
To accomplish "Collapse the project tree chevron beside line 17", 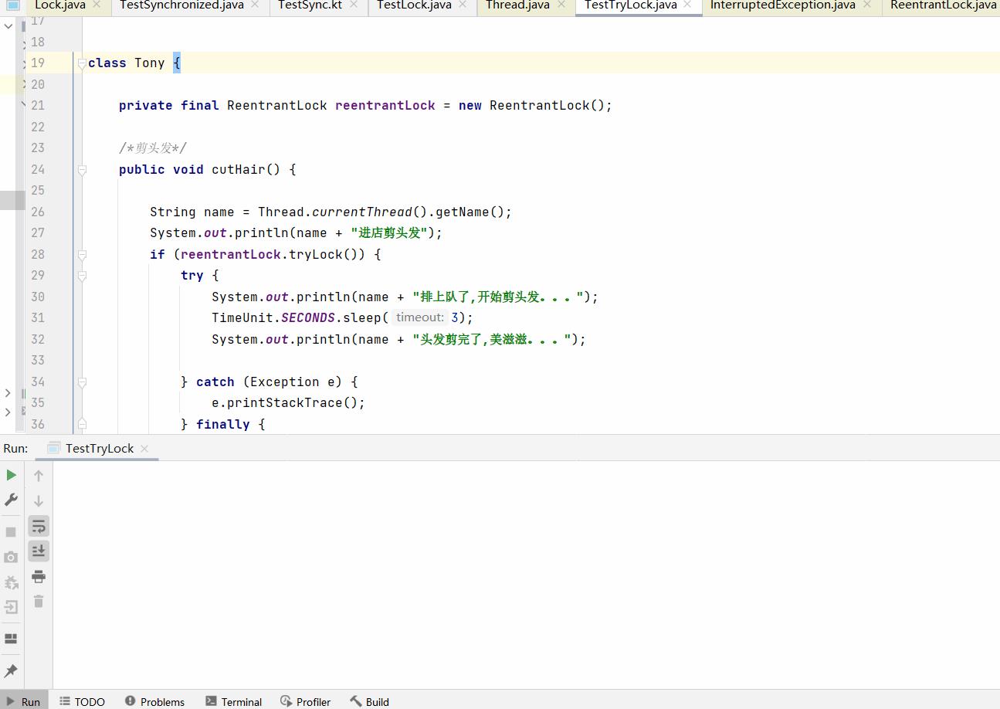I will [x=8, y=25].
